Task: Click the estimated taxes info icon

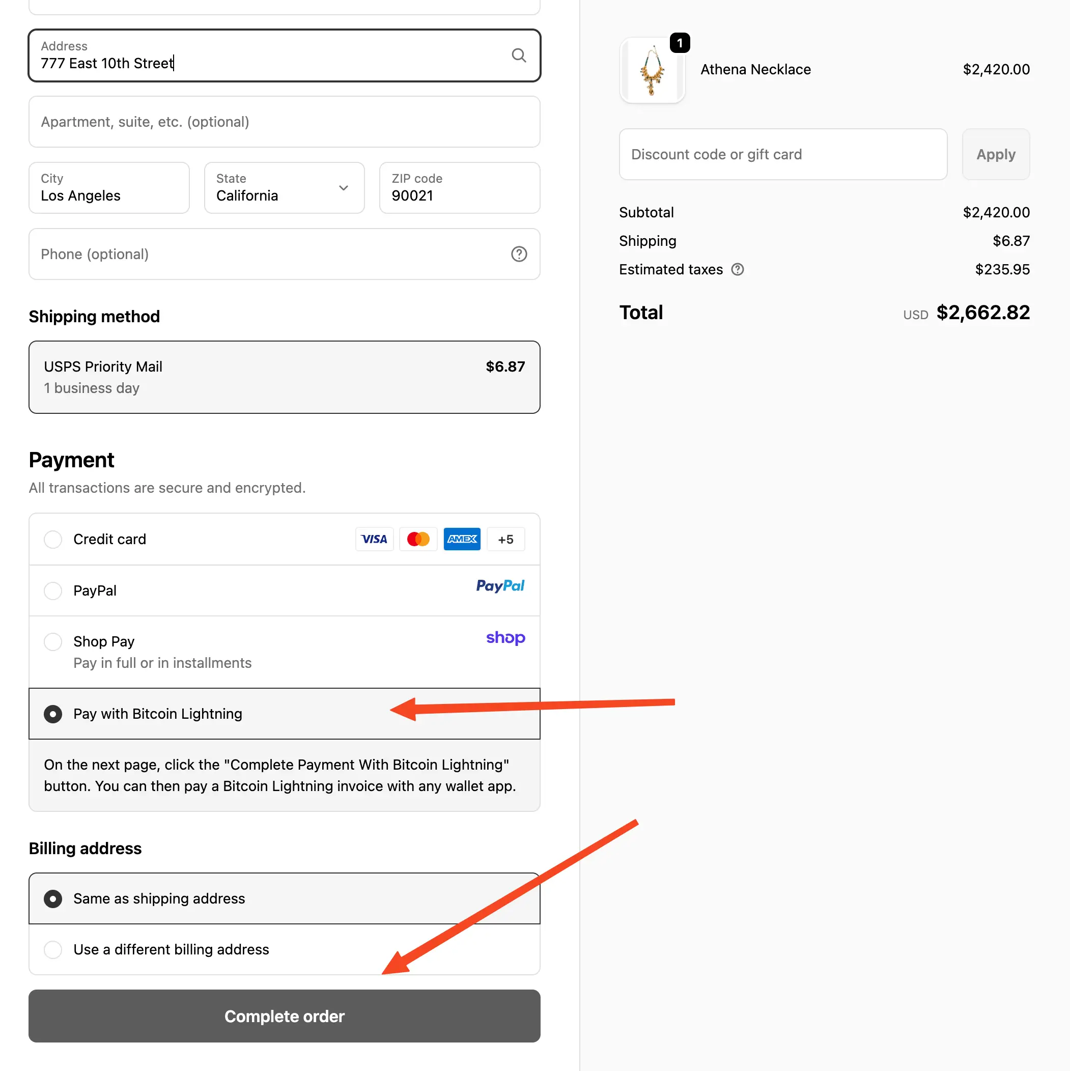Action: click(738, 269)
